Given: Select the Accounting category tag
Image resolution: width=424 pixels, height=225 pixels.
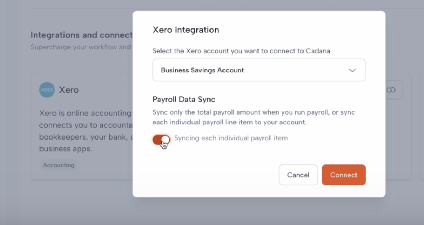Looking at the screenshot, I should [x=58, y=165].
